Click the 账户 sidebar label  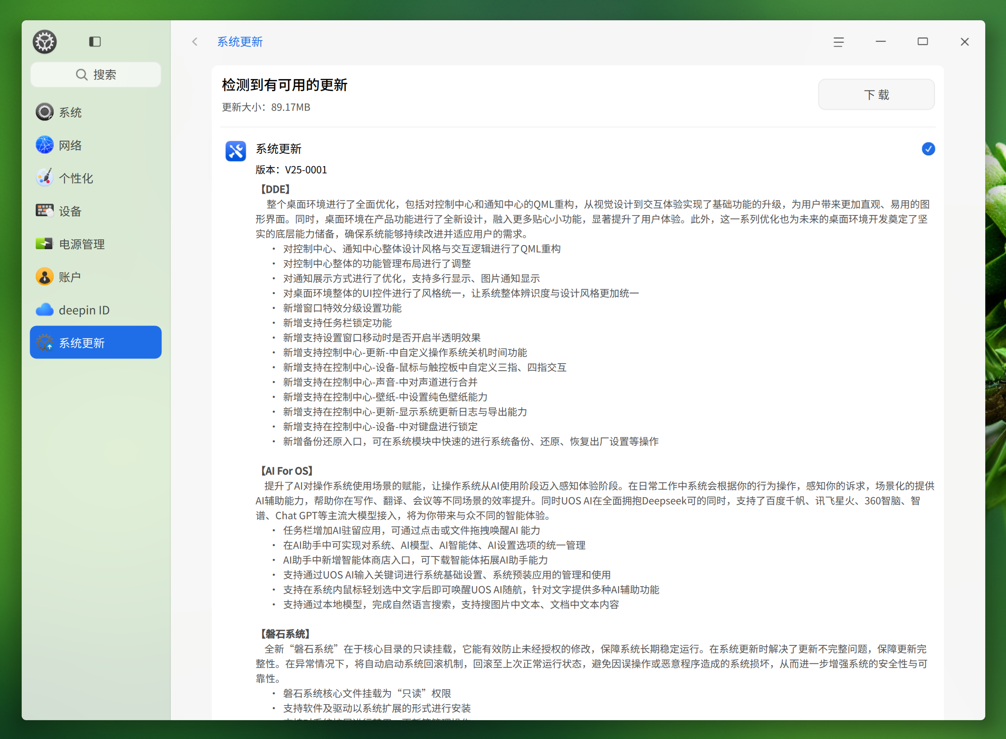[x=70, y=277]
